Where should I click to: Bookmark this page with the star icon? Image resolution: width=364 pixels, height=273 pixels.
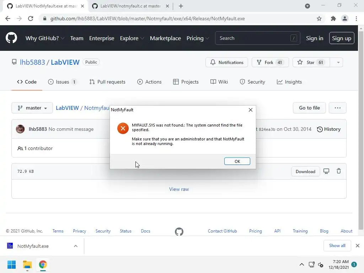click(319, 18)
